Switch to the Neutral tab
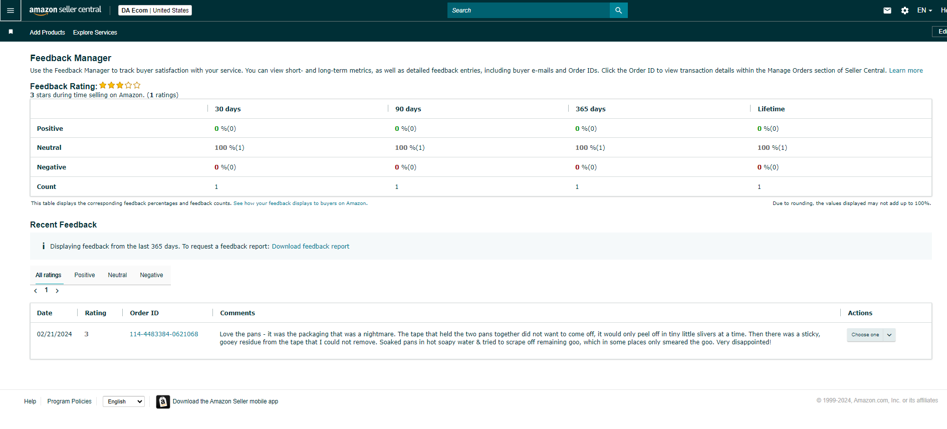This screenshot has width=947, height=429. (117, 275)
